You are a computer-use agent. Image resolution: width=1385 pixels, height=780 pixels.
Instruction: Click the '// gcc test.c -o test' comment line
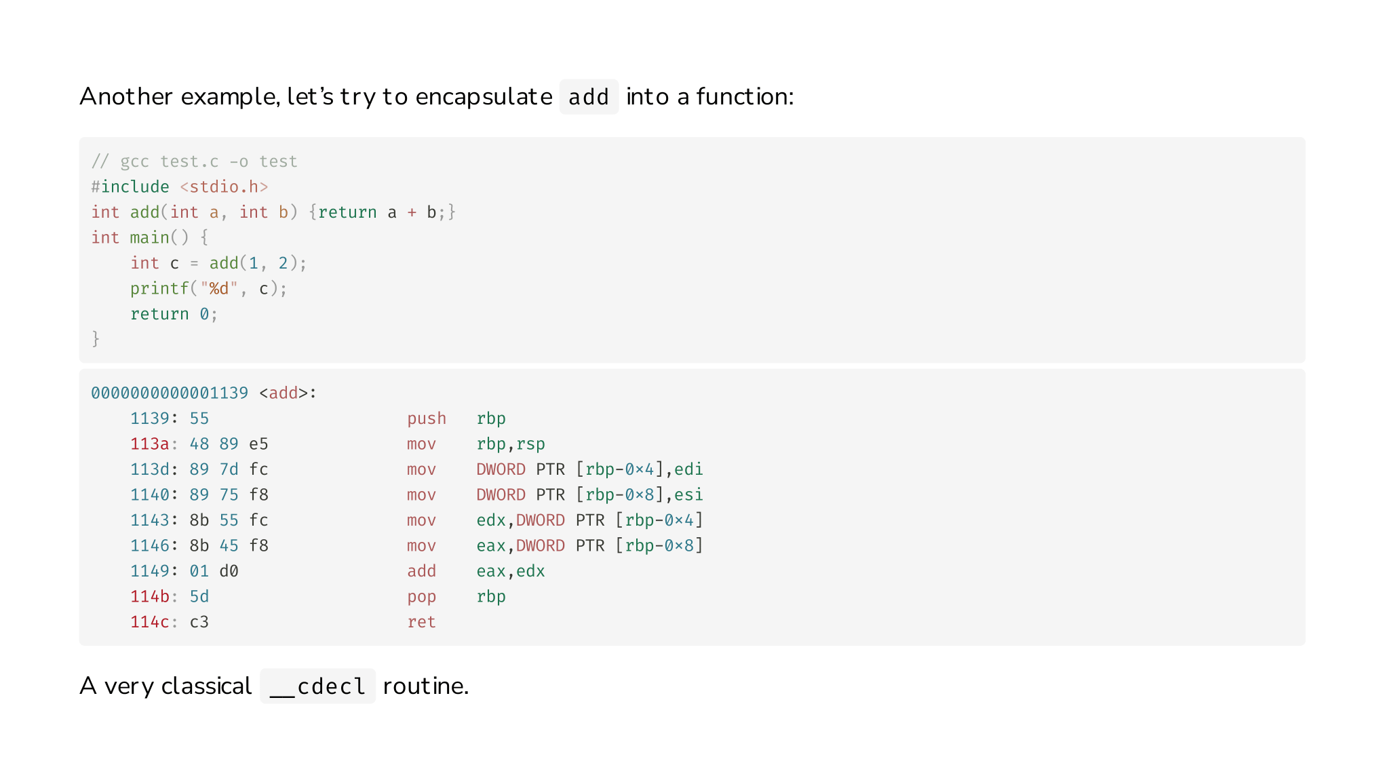pyautogui.click(x=194, y=161)
